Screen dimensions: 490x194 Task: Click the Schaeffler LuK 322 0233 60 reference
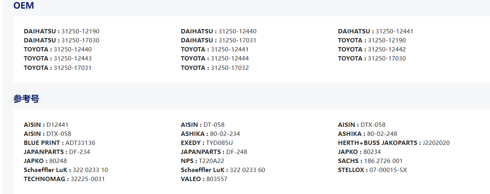coord(247,170)
